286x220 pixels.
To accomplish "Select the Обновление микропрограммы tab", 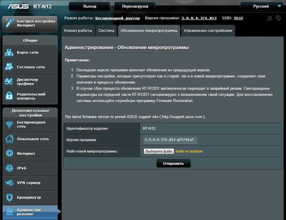I will click(x=149, y=31).
